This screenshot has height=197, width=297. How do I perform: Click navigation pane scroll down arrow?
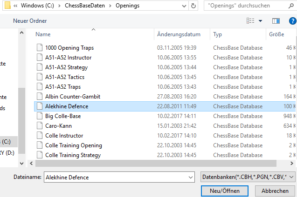(22, 164)
